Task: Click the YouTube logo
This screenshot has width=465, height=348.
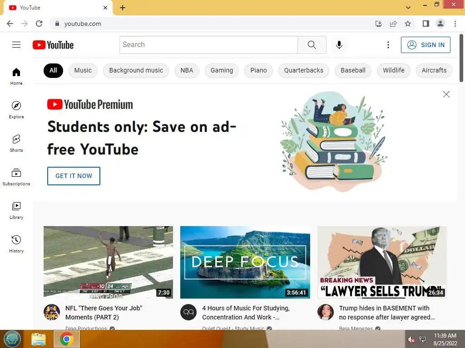Action: click(x=53, y=45)
